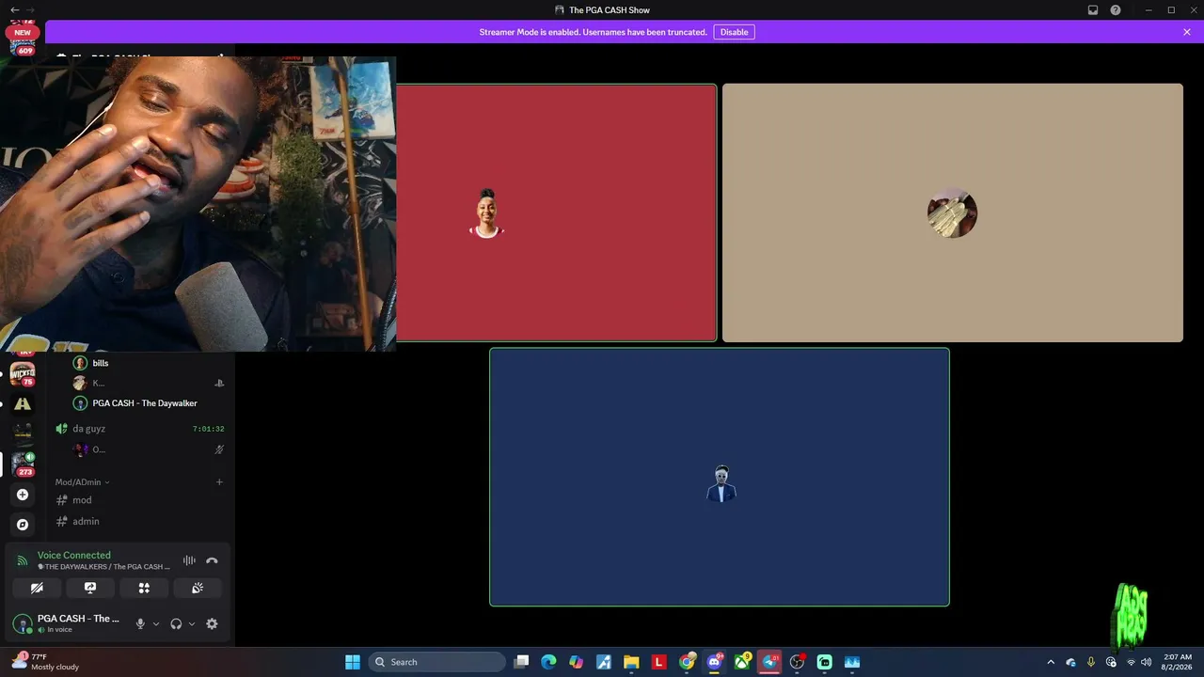Open Xbox app from taskbar
The height and width of the screenshot is (677, 1204).
(x=742, y=662)
